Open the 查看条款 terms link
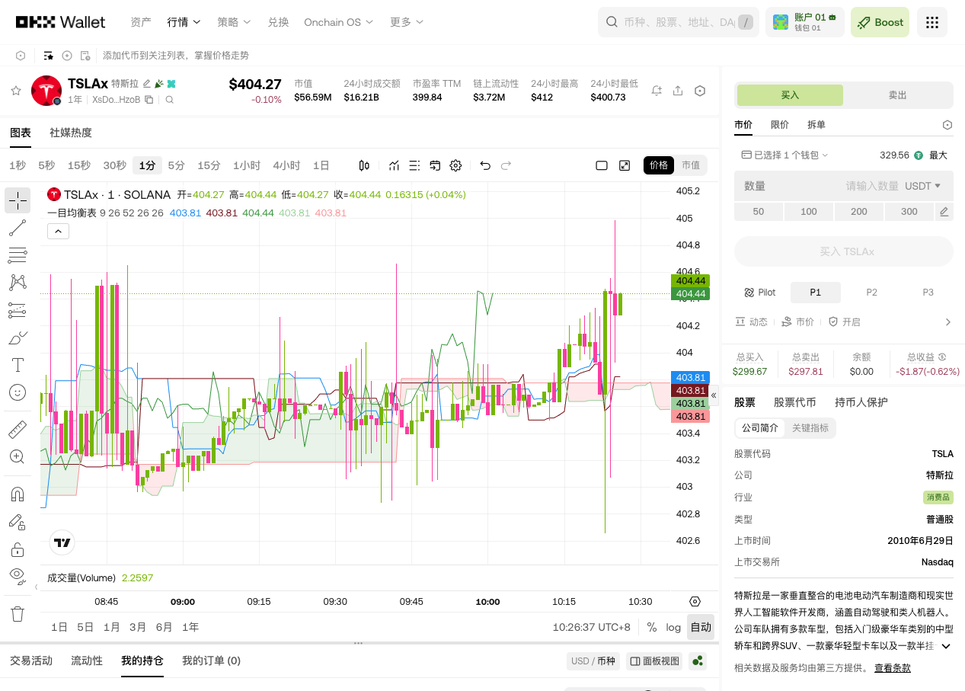 [893, 668]
